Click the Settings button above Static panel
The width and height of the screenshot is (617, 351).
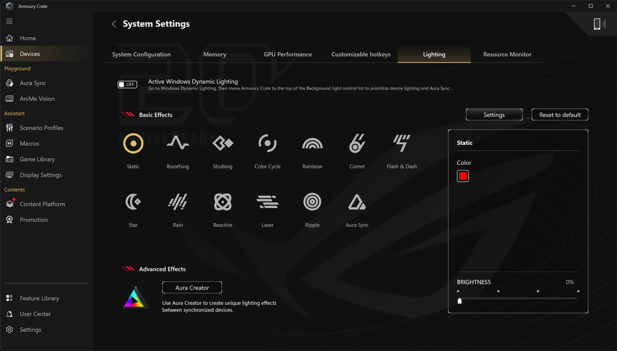[494, 115]
